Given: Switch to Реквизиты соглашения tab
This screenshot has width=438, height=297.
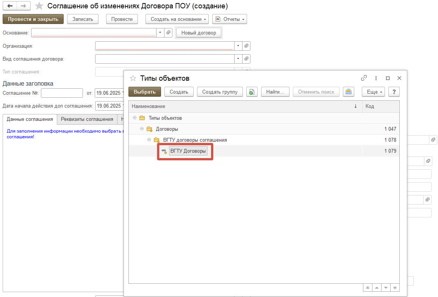Looking at the screenshot, I should pyautogui.click(x=87, y=119).
